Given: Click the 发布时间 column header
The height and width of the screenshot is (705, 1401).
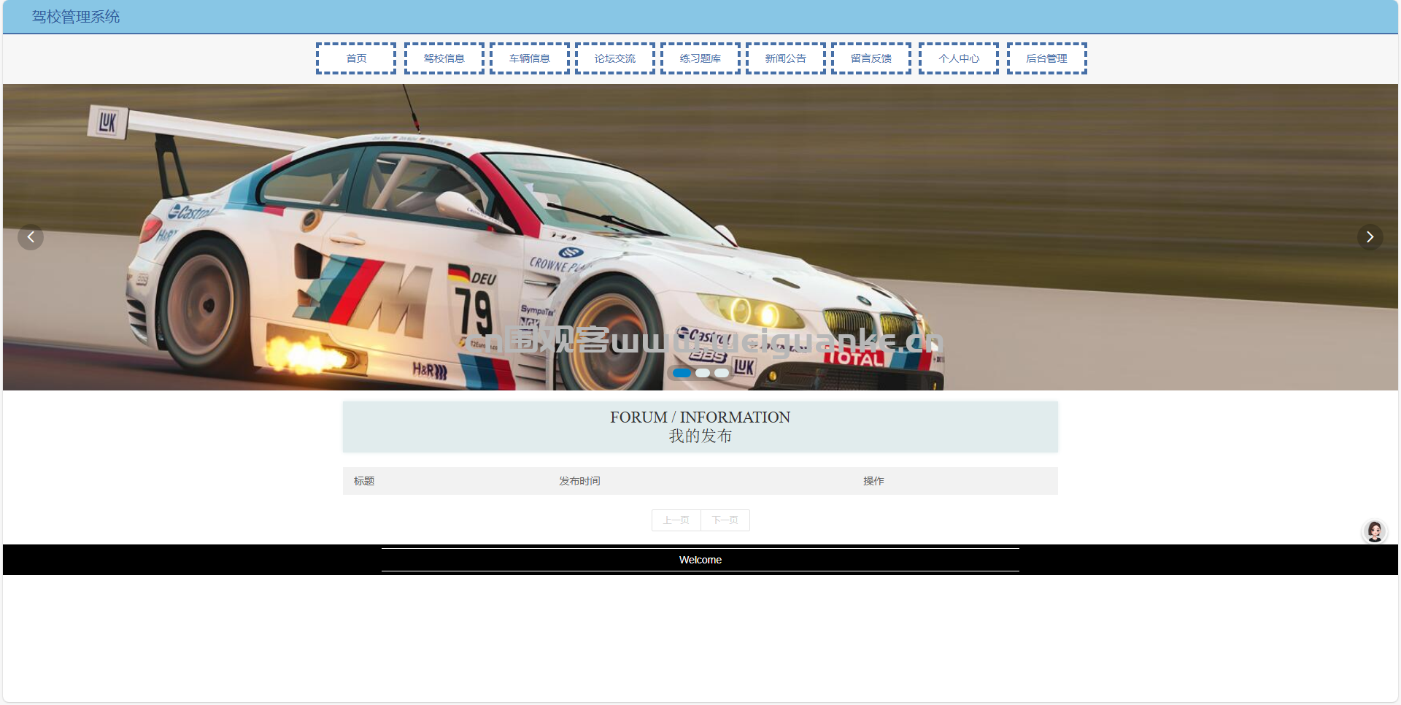Looking at the screenshot, I should tap(579, 481).
